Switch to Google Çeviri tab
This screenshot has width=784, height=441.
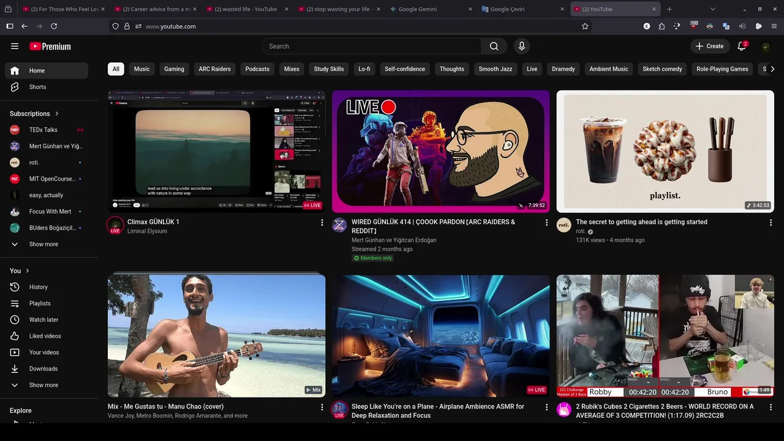(522, 9)
